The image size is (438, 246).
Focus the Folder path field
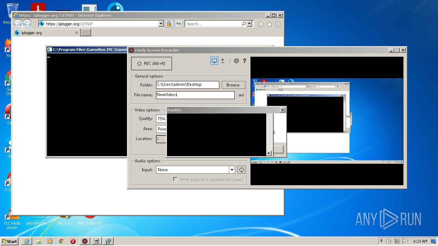tap(188, 85)
